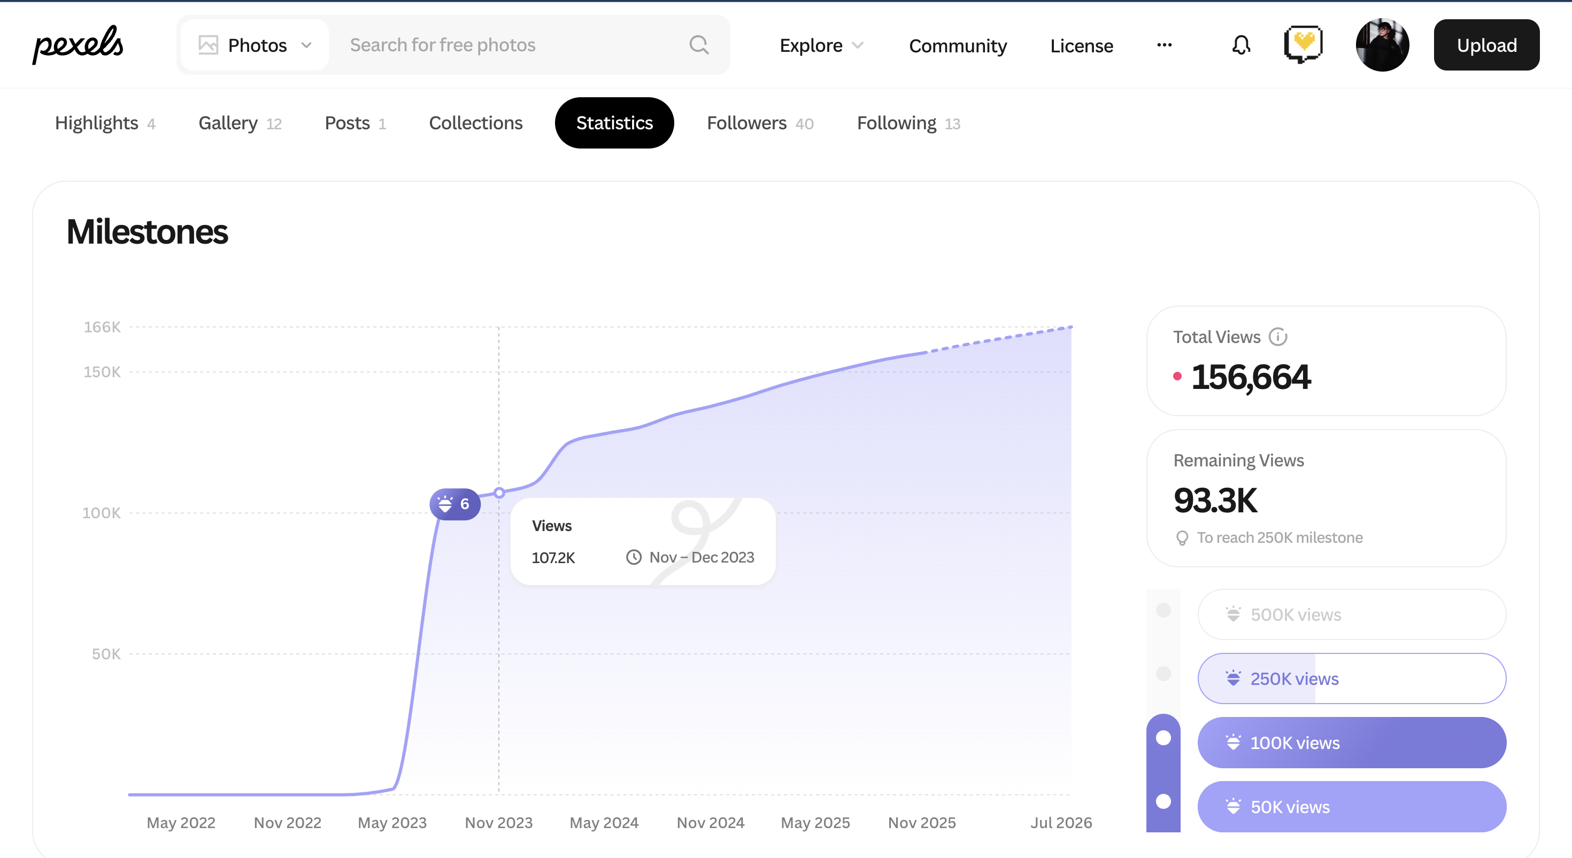Image resolution: width=1572 pixels, height=858 pixels.
Task: Select the 50K views milestone dot
Action: click(1163, 801)
